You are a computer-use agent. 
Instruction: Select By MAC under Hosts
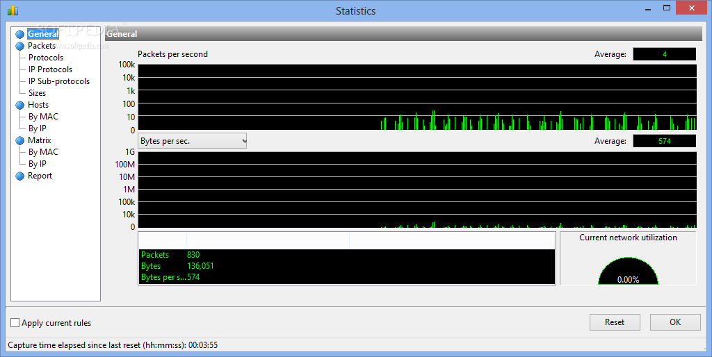pyautogui.click(x=43, y=117)
